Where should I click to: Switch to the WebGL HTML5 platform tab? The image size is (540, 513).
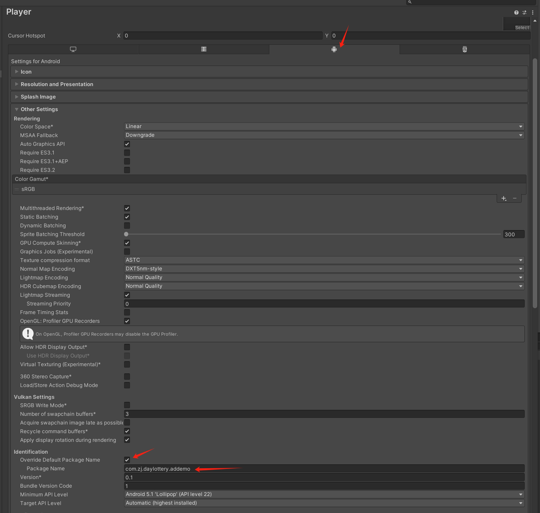click(x=464, y=49)
